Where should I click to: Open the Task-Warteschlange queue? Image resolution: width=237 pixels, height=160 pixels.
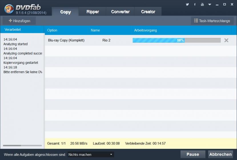pyautogui.click(x=212, y=21)
